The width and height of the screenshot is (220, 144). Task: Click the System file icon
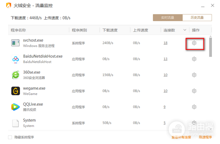point(15,123)
